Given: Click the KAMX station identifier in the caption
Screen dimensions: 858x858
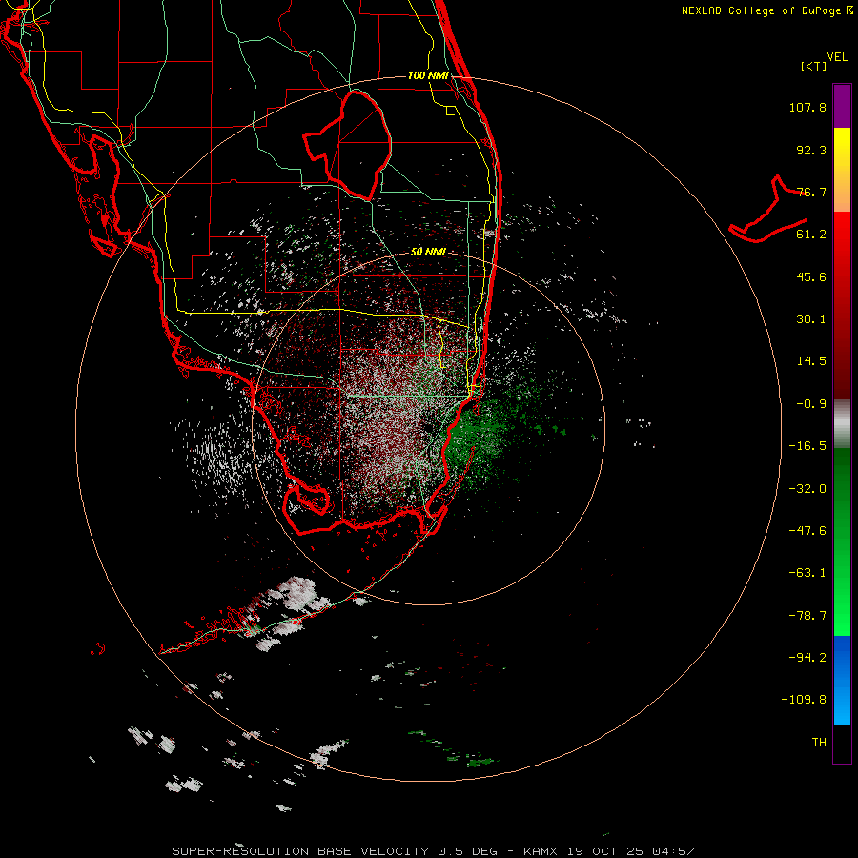Looking at the screenshot, I should 541,851.
